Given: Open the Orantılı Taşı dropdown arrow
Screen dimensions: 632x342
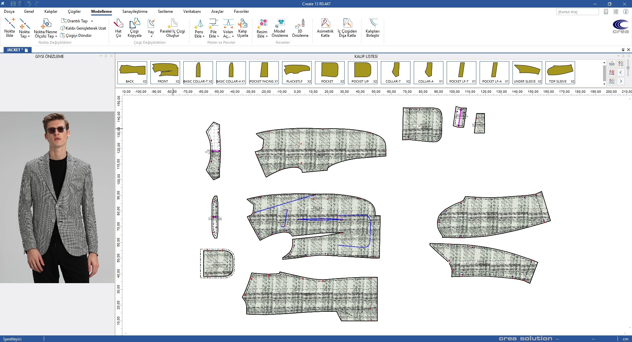Looking at the screenshot, I should tap(92, 21).
